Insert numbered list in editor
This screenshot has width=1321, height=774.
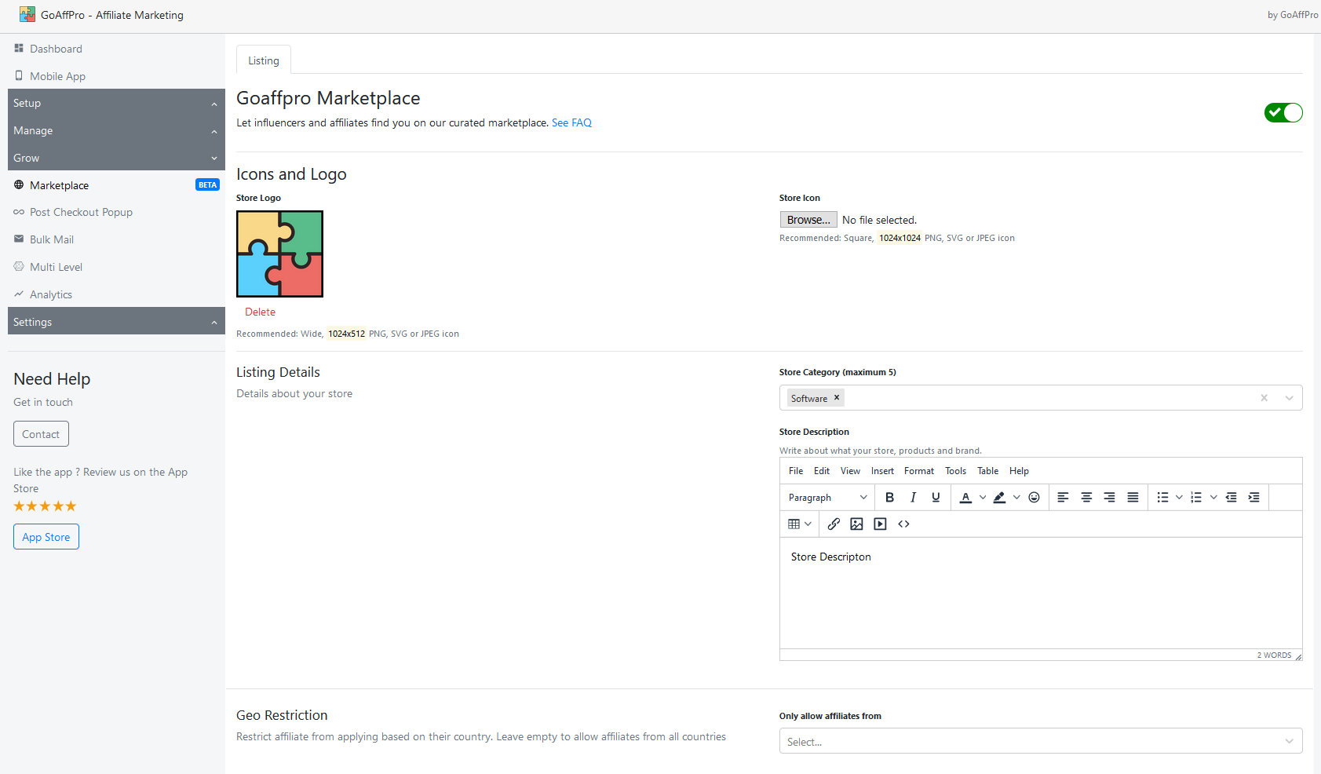[1196, 497]
